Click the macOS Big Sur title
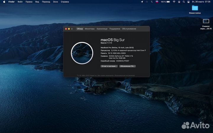The width and height of the screenshot is (213, 133). tap(113, 40)
